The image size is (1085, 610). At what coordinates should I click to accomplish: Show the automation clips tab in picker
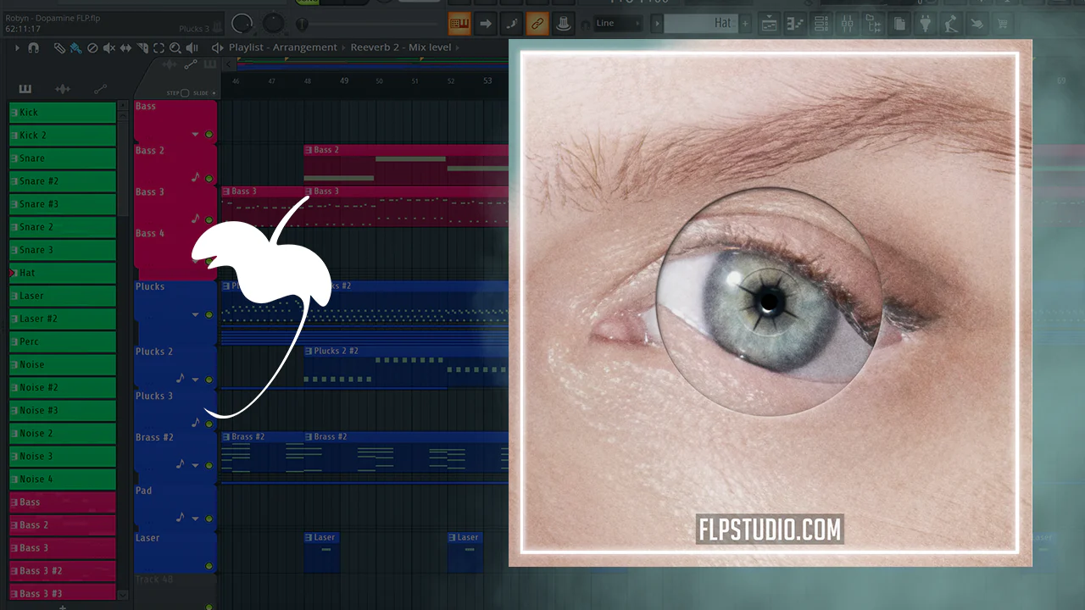pos(101,89)
